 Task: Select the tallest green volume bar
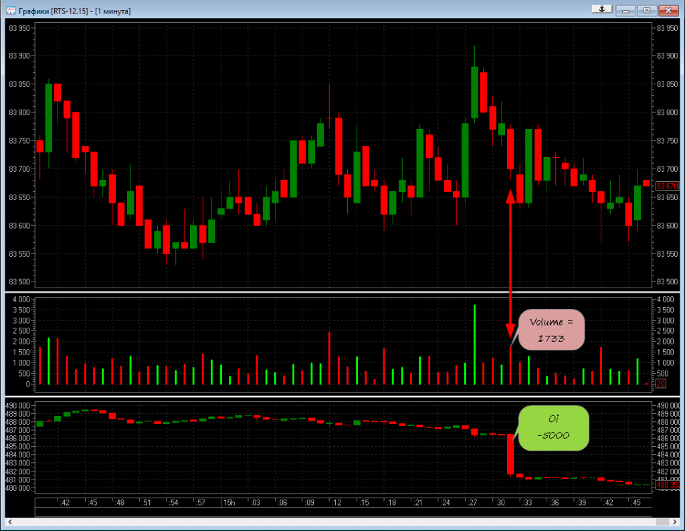point(474,344)
